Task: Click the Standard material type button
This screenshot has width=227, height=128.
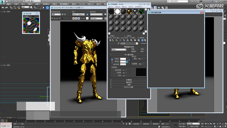Action: click(x=143, y=43)
